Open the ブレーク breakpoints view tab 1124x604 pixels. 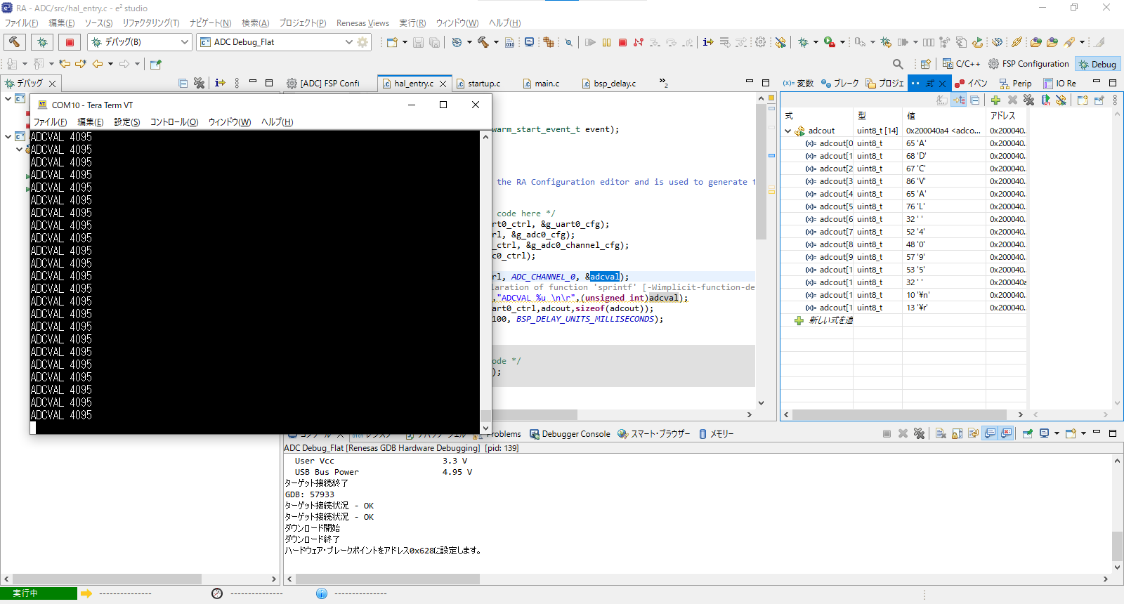839,83
